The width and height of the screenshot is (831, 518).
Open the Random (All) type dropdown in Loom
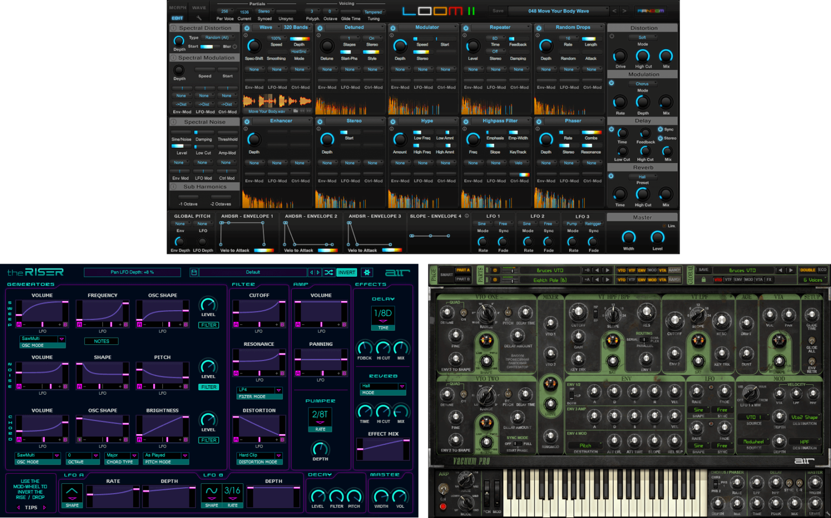219,37
